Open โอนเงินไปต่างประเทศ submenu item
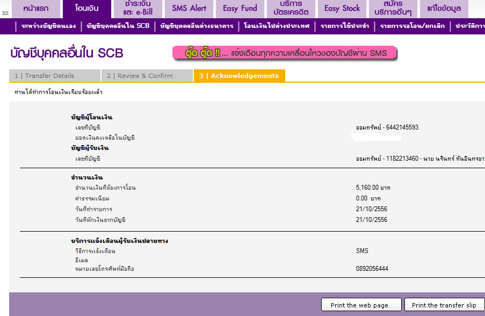Viewport: 485px width, 316px height. [x=277, y=26]
